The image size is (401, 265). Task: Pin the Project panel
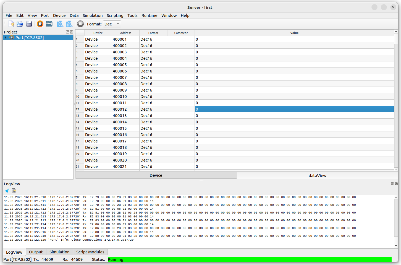coord(67,32)
